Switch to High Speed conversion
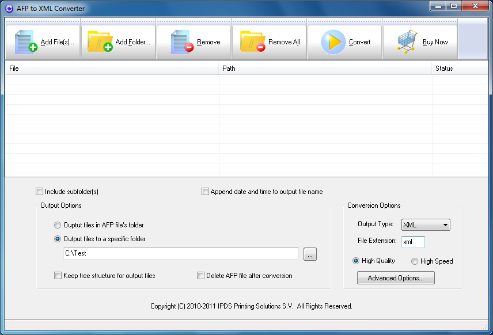 click(414, 261)
